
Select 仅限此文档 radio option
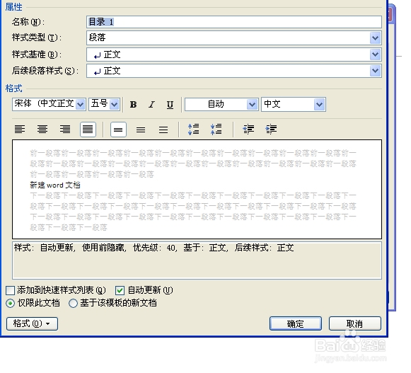click(10, 303)
